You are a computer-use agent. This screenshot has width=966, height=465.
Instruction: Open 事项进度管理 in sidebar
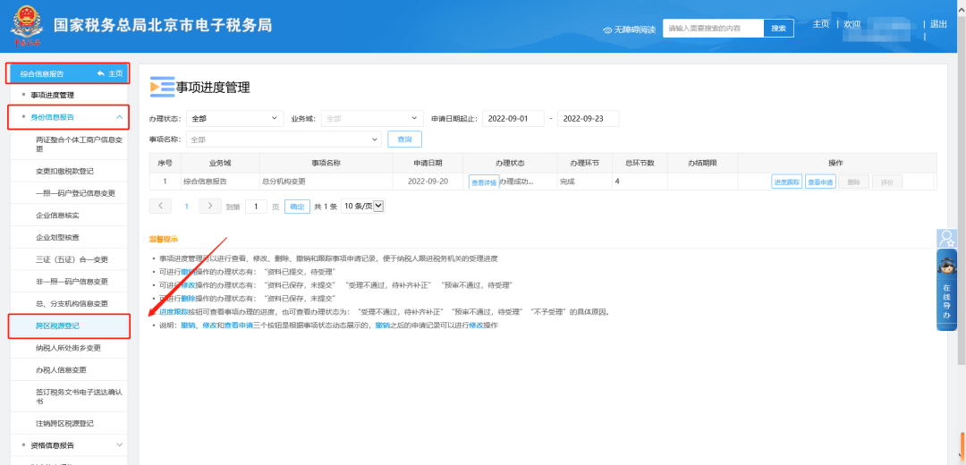(x=53, y=96)
